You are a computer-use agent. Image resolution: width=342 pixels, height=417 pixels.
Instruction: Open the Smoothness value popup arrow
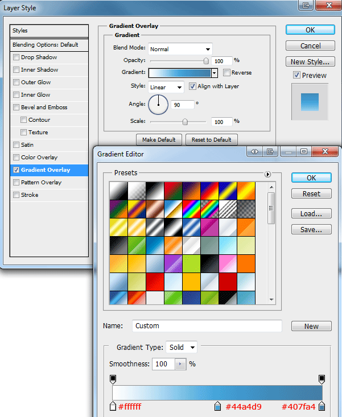pyautogui.click(x=180, y=364)
